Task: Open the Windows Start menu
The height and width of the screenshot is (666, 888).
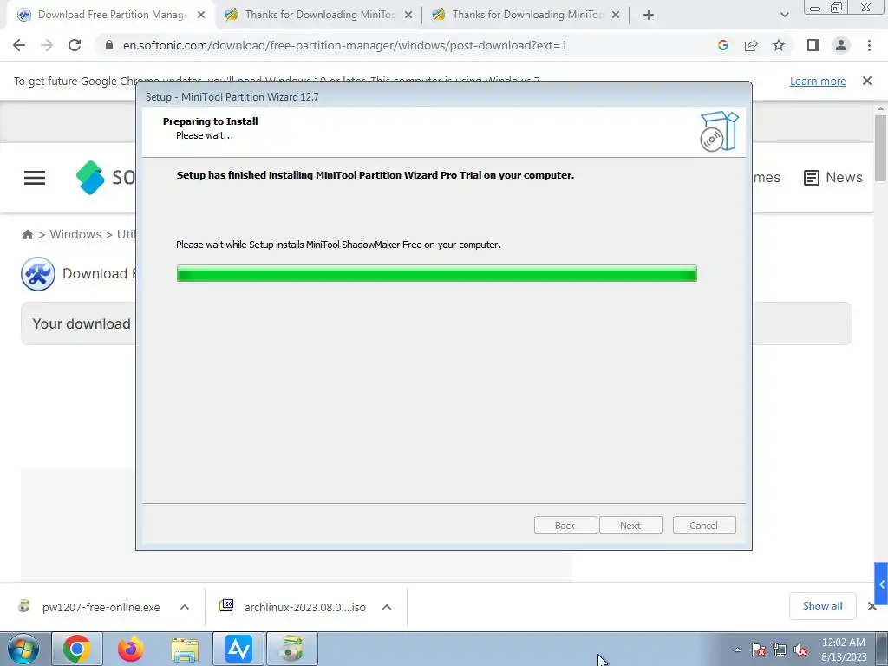Action: click(x=23, y=649)
